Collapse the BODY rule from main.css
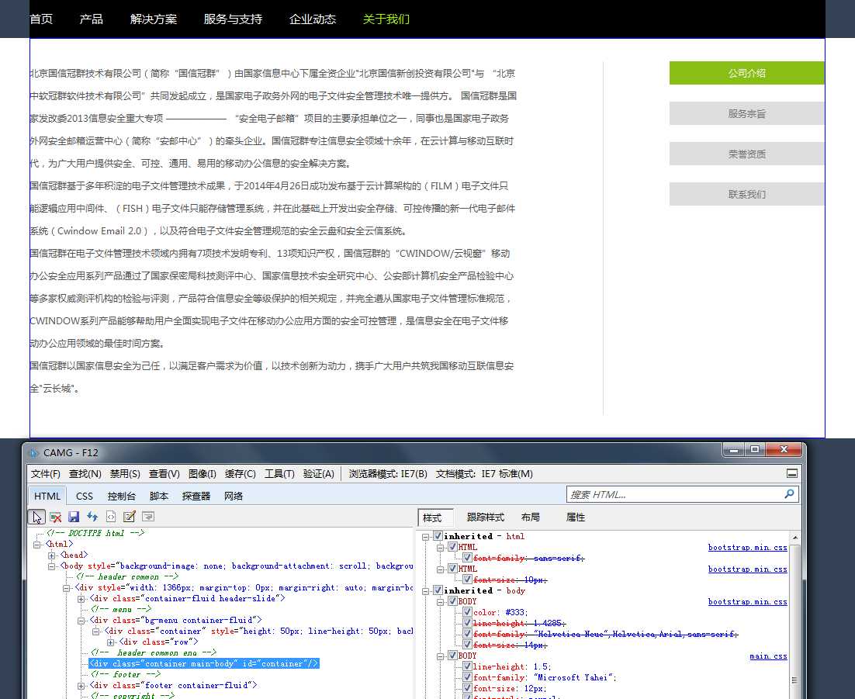 point(441,656)
